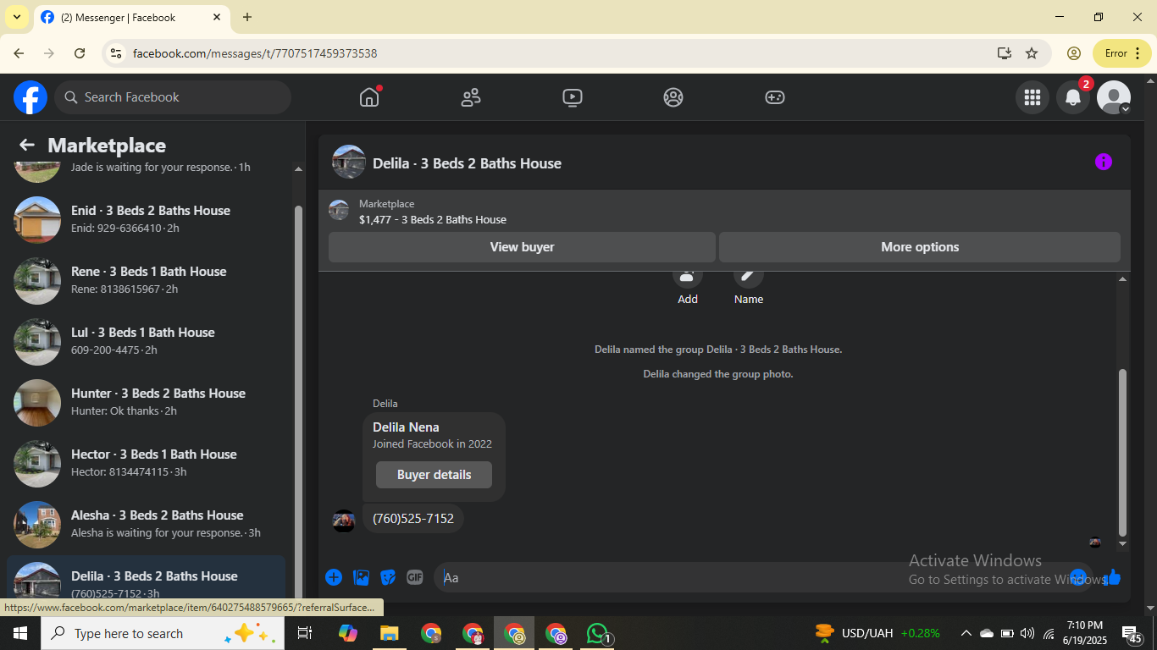Select the Delila conversation in the list
Image resolution: width=1157 pixels, height=650 pixels.
(146, 579)
